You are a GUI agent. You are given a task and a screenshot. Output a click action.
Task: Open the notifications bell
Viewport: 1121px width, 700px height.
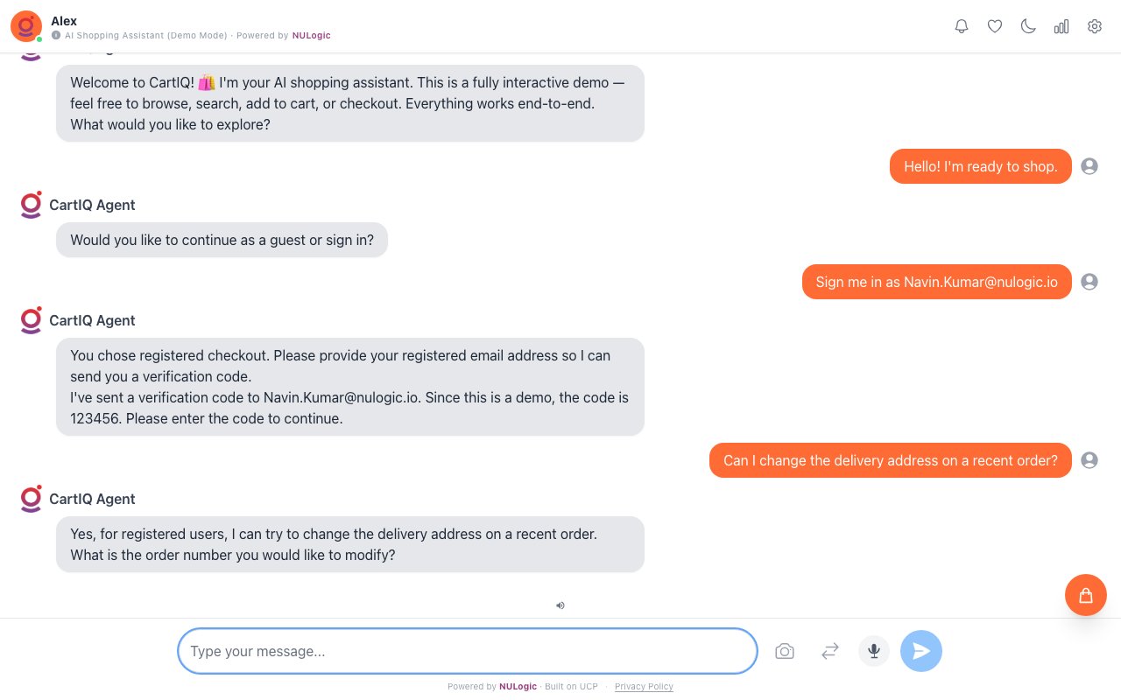962,26
